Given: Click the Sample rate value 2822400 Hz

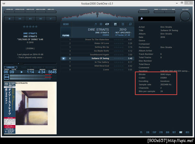Looking at the screenshot, I should [166, 85].
